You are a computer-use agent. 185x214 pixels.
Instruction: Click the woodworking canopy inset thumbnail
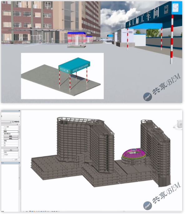pyautogui.click(x=62, y=76)
